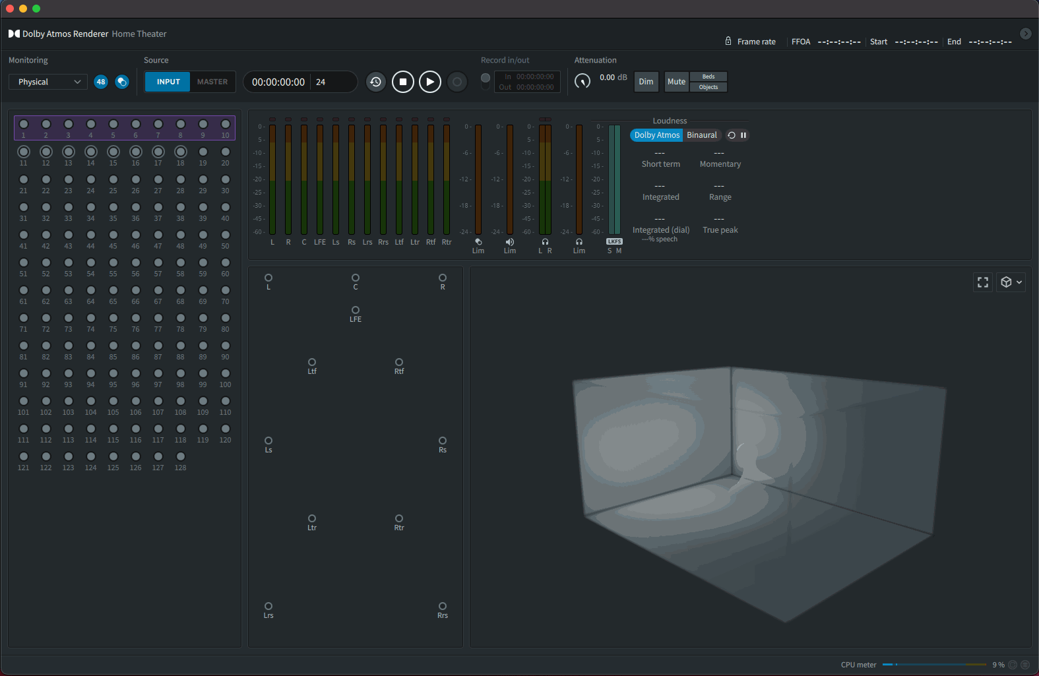
Task: Stop playback with the stop button
Action: (403, 82)
